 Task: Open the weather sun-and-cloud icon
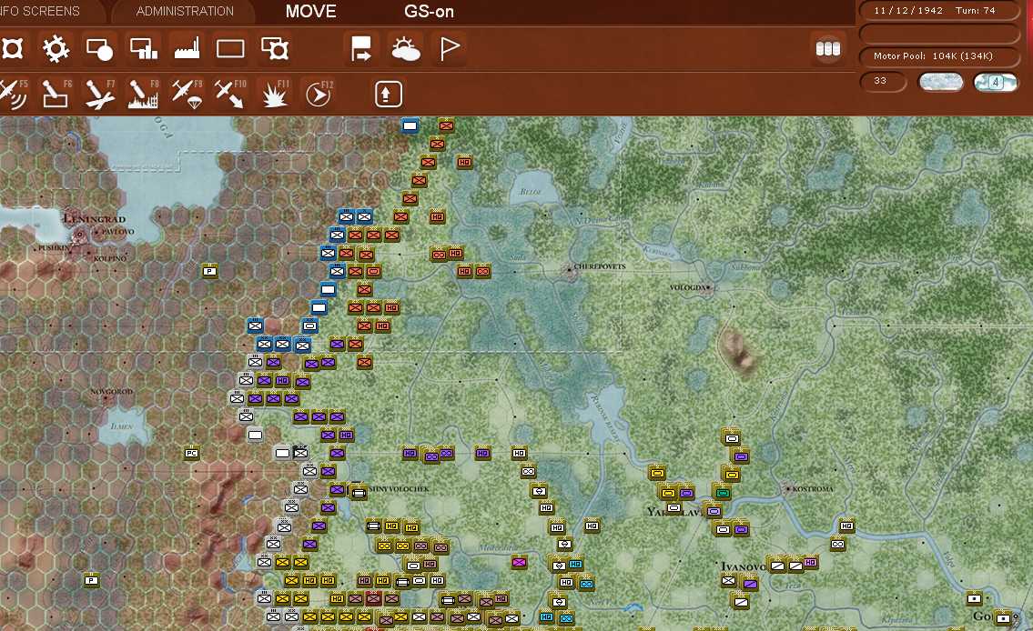pyautogui.click(x=405, y=49)
